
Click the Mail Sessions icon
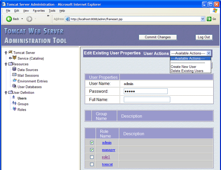point(14,75)
